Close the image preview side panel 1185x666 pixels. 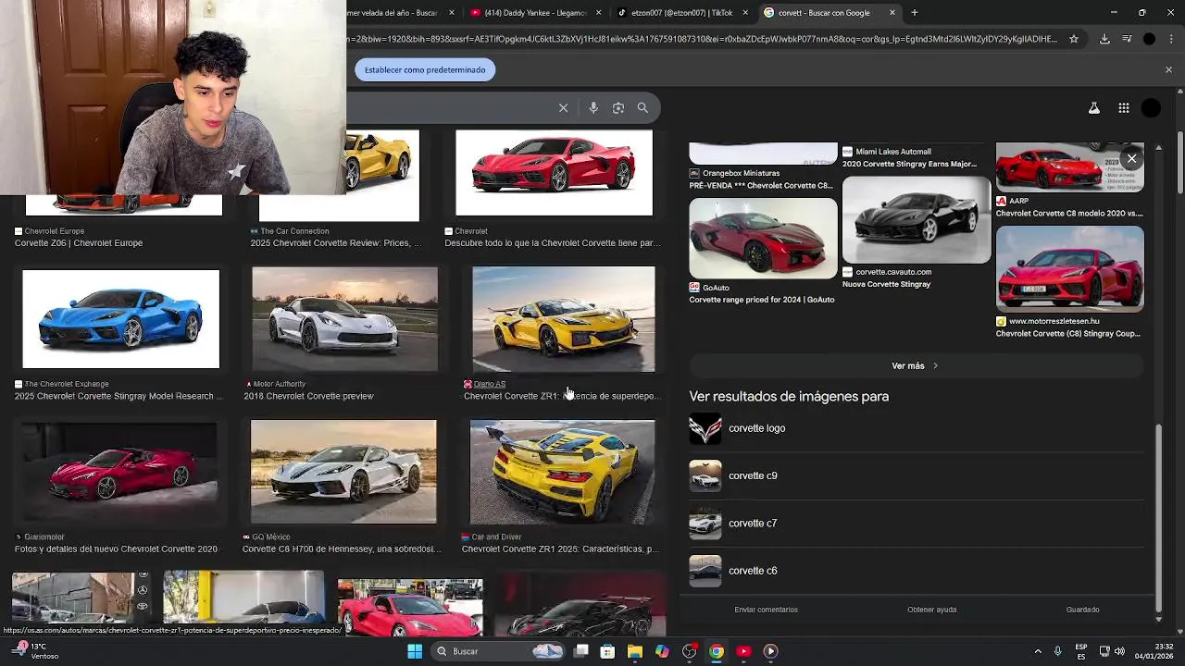click(1131, 159)
